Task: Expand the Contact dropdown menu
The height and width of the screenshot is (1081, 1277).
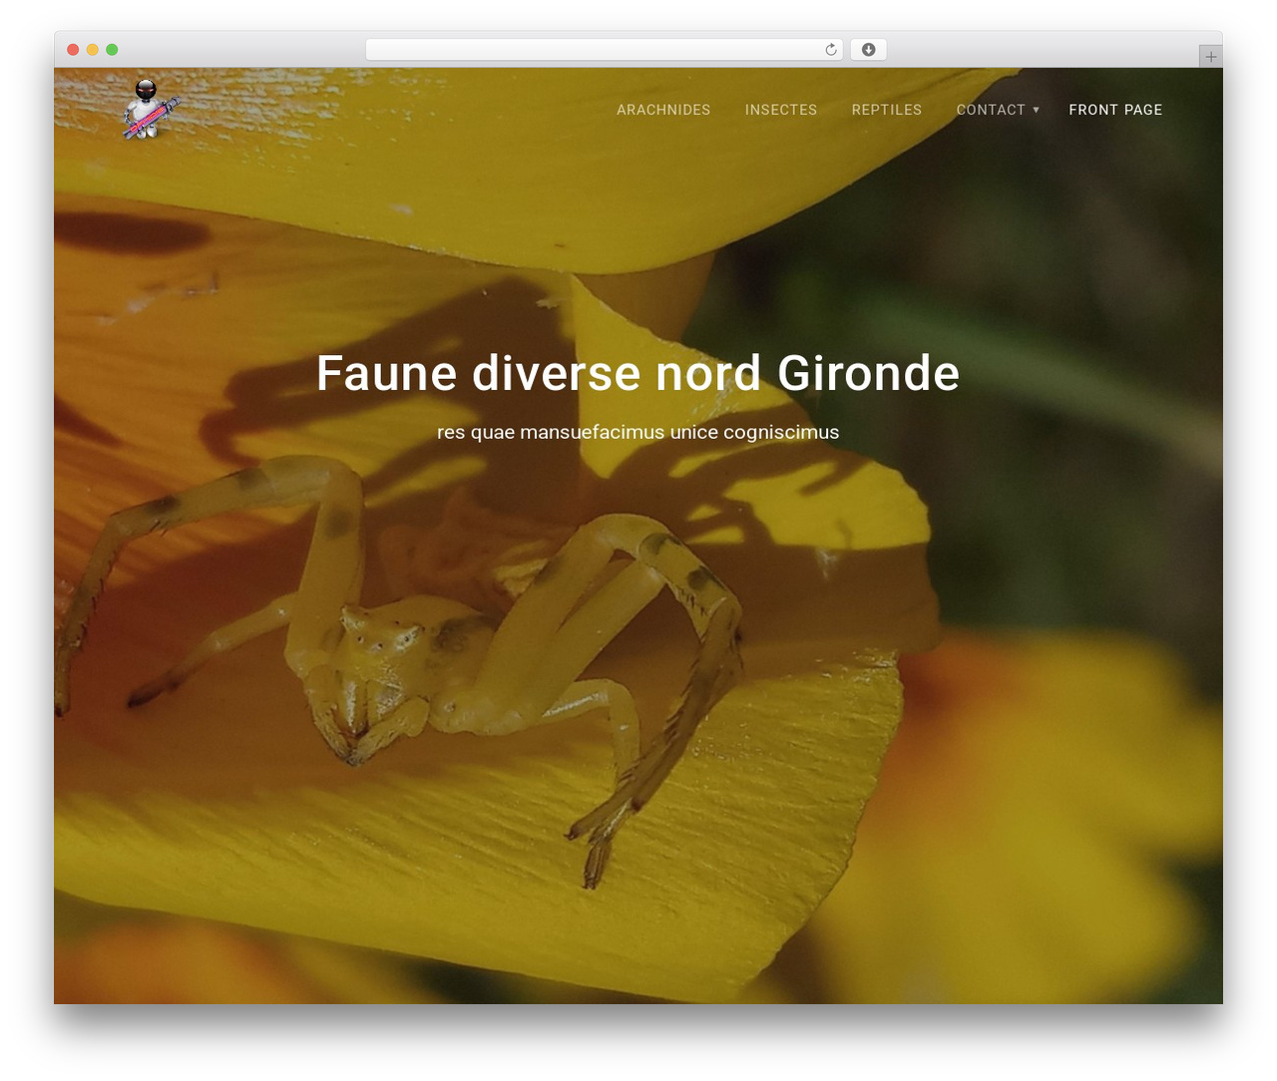Action: coord(998,110)
